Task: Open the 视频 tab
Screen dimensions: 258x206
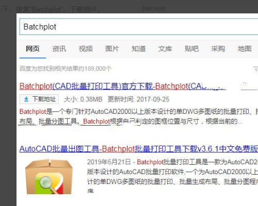Action: 86,49
